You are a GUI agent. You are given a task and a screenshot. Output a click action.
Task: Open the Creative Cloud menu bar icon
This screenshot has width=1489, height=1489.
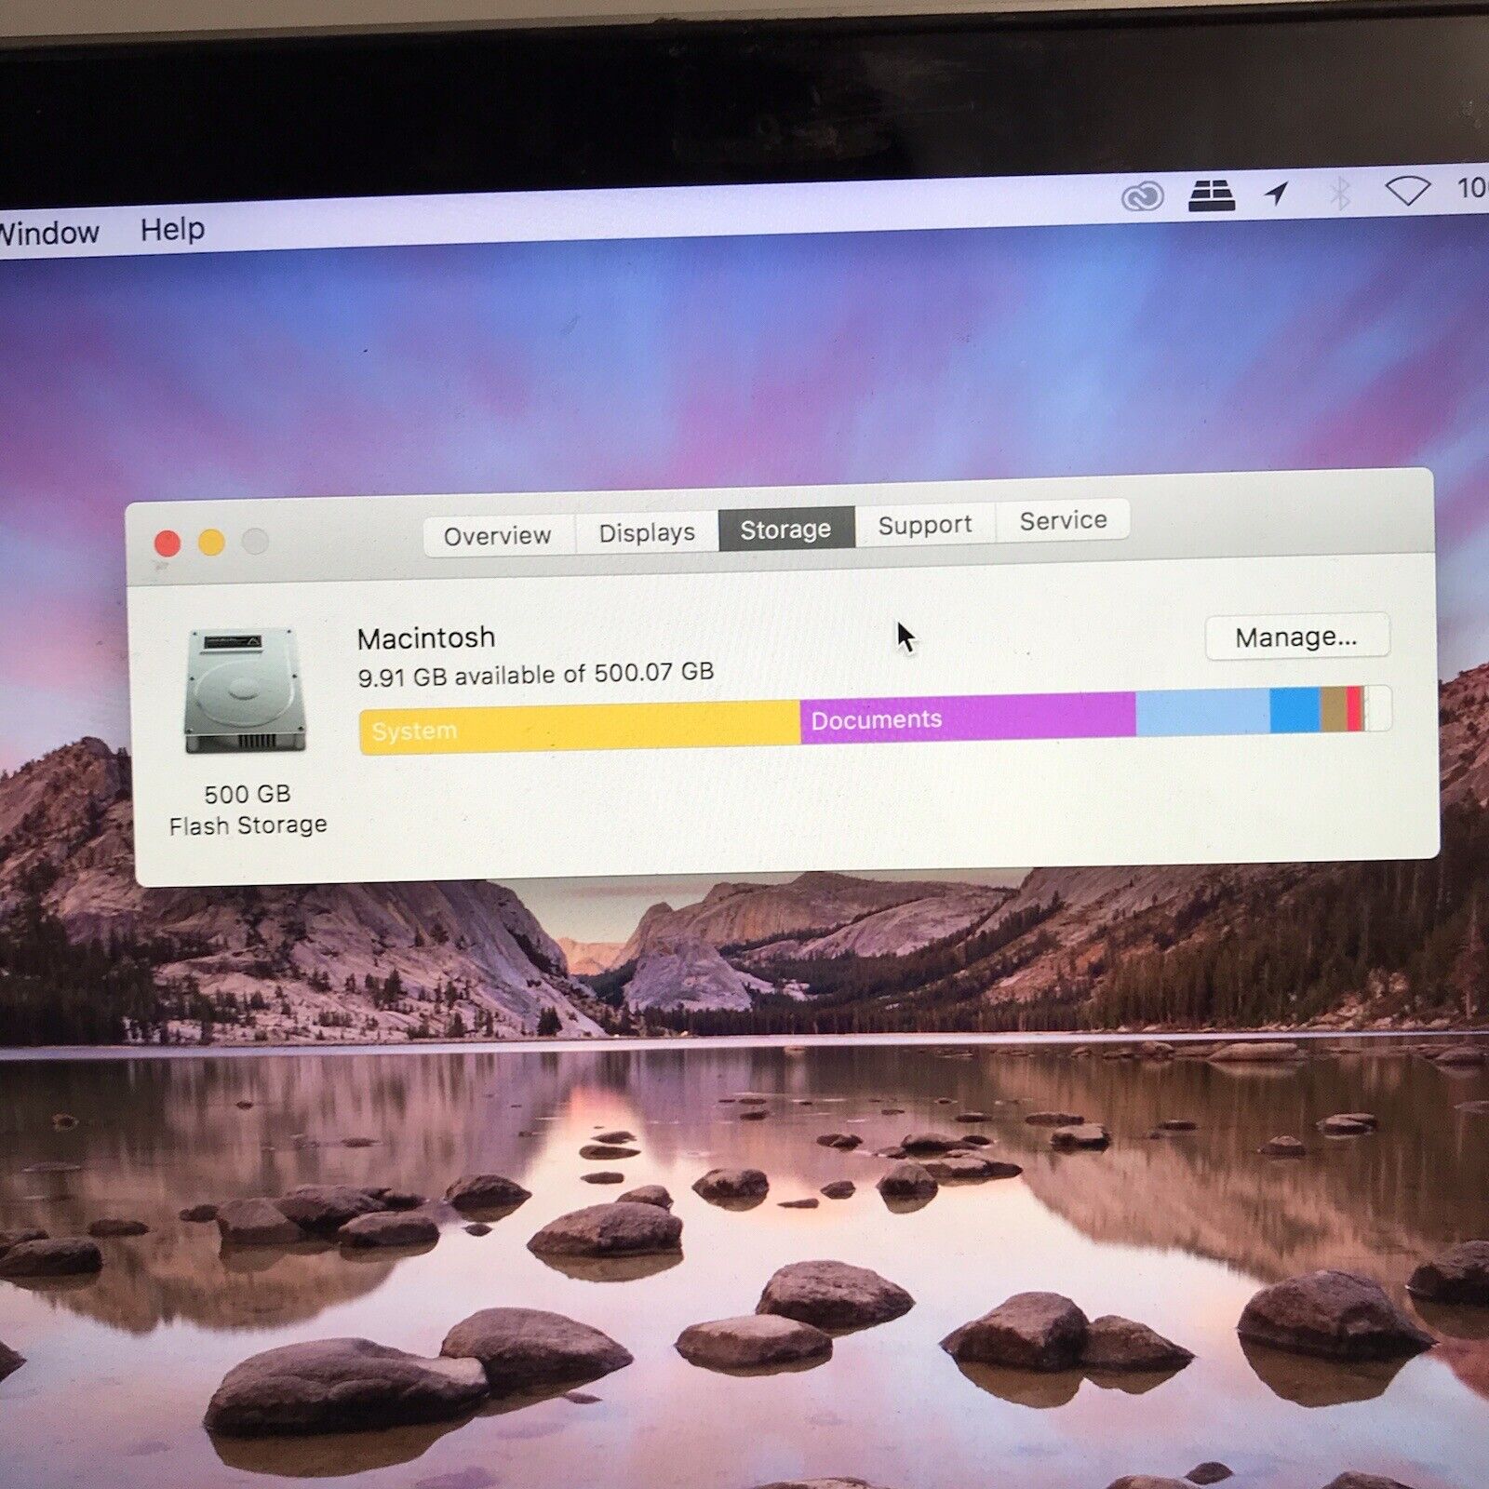click(1142, 196)
